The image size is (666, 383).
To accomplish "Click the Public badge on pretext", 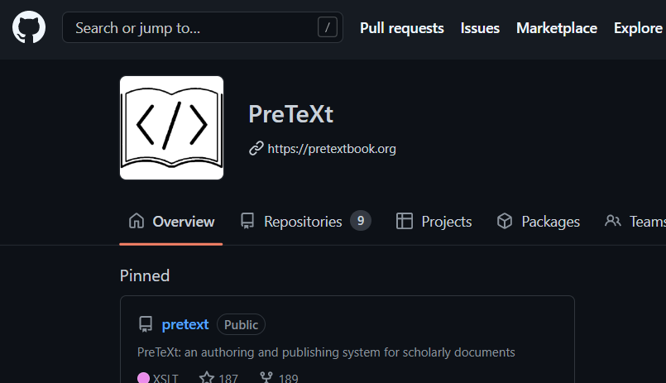I will point(242,325).
